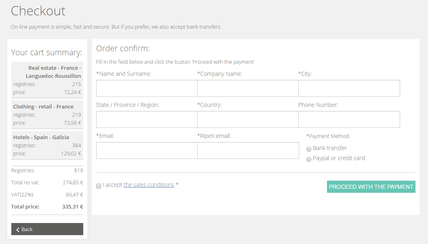Image resolution: width=428 pixels, height=244 pixels.
Task: Focus the Country text field
Action: click(x=248, y=119)
